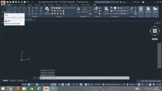Click the Save icon in quick access toolbar
This screenshot has height=91, width=162.
pos(13,2)
